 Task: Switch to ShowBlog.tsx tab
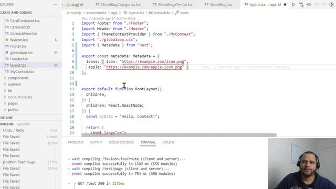221,5
